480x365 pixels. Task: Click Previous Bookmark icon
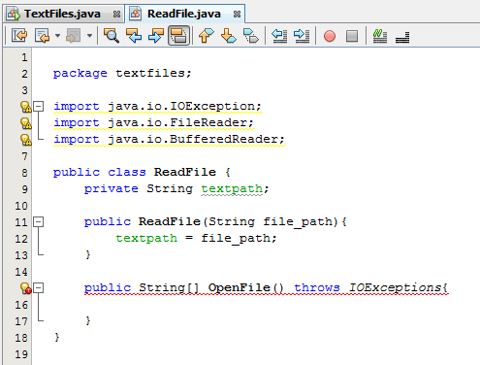tap(207, 35)
